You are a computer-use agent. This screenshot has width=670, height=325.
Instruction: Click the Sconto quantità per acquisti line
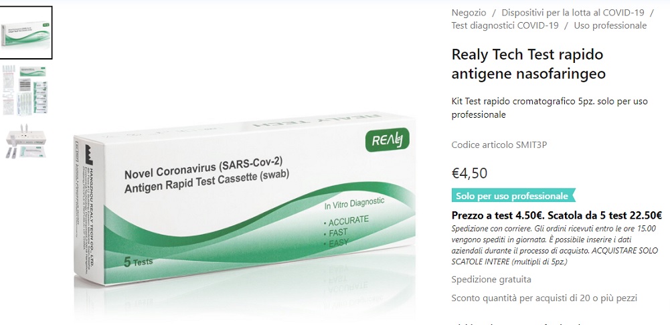[544, 298]
